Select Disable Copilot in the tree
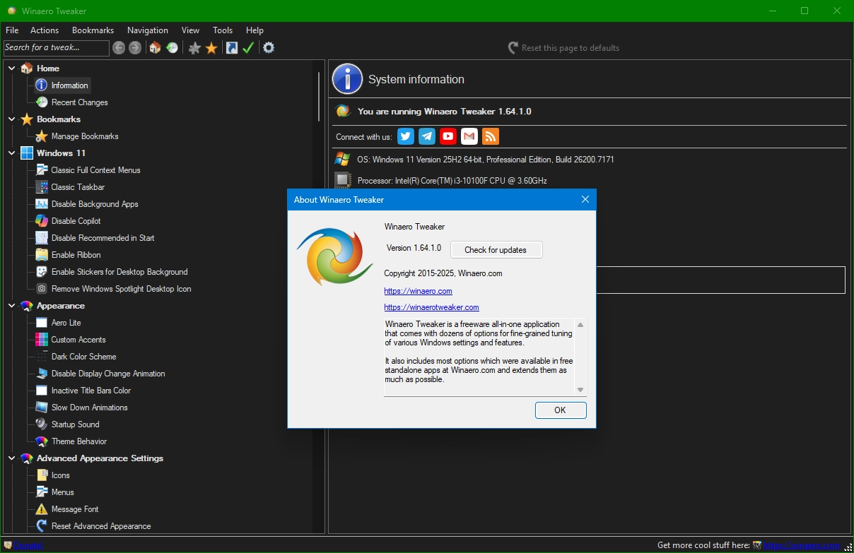Screen dimensions: 854x553 76,221
